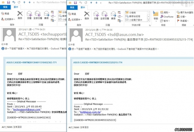Click 略過 (Ignore) in left window
The height and width of the screenshot is (132, 194).
(x=5, y=14)
